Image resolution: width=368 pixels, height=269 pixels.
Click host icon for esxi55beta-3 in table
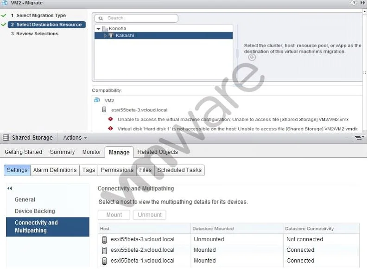tap(104, 239)
